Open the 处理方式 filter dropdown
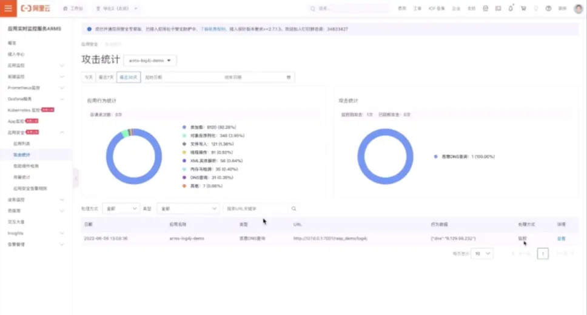The width and height of the screenshot is (587, 315). (121, 208)
